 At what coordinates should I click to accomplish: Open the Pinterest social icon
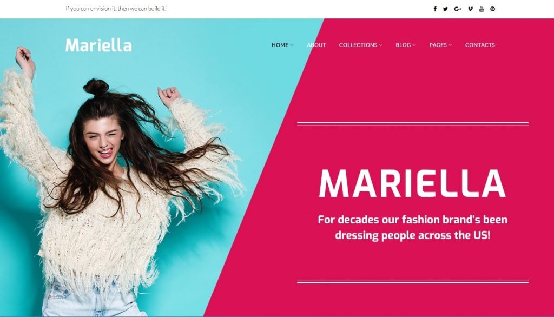pyautogui.click(x=492, y=9)
